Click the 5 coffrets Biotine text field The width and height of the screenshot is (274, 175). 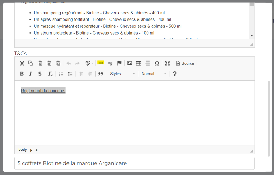pyautogui.click(x=134, y=163)
